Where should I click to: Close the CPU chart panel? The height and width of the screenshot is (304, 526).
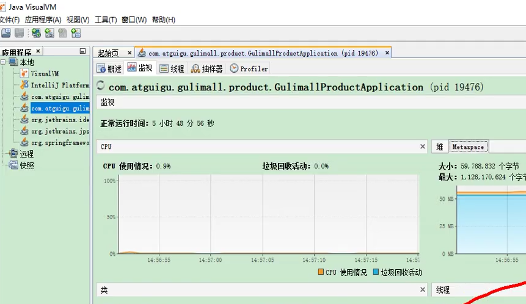pyautogui.click(x=423, y=147)
